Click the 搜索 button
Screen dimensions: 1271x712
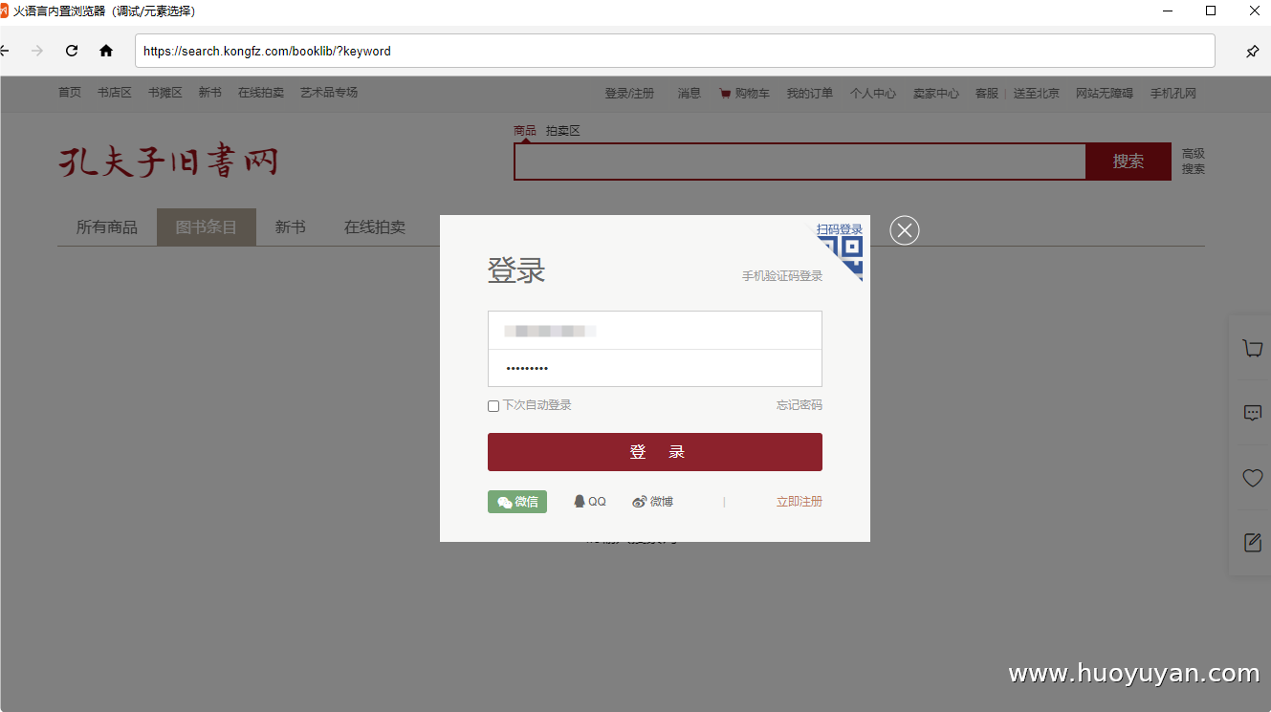(x=1129, y=162)
